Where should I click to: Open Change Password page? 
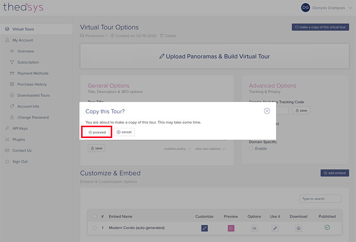(x=33, y=117)
